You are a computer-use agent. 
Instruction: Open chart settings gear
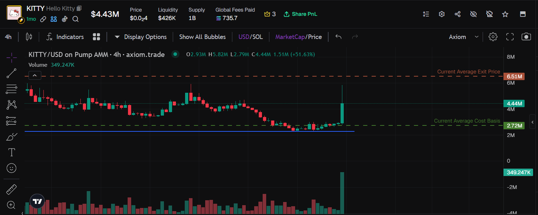[x=493, y=37]
